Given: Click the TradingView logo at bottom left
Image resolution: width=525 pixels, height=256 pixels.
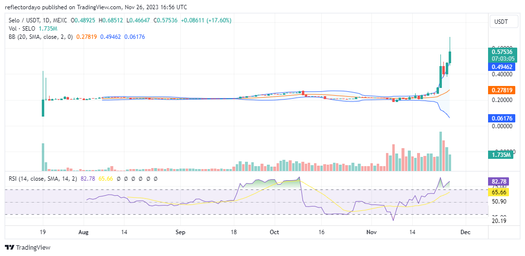Looking at the screenshot, I should point(28,248).
